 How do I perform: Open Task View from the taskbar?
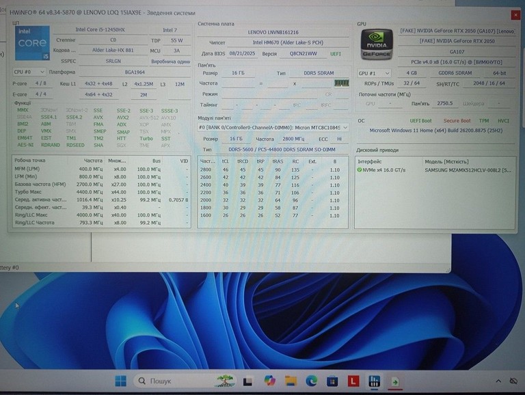247,381
